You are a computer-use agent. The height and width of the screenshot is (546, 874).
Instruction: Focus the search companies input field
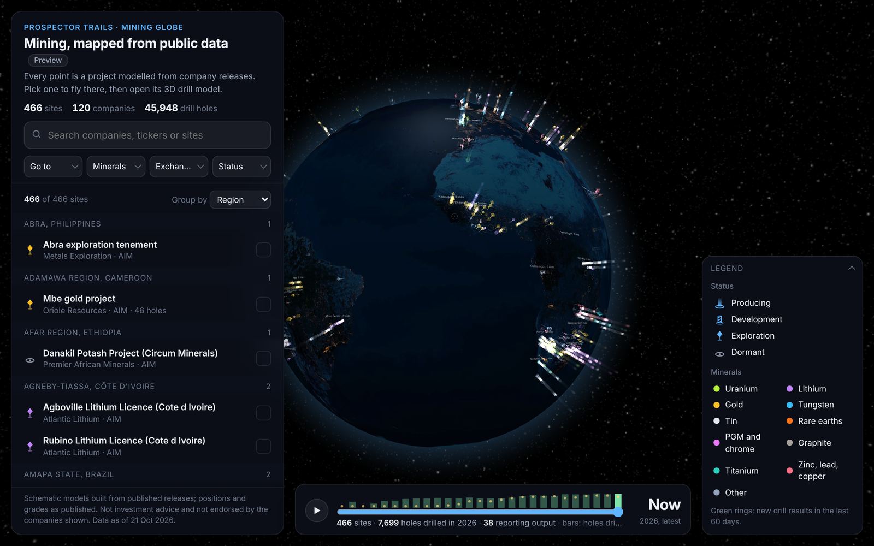tap(147, 135)
